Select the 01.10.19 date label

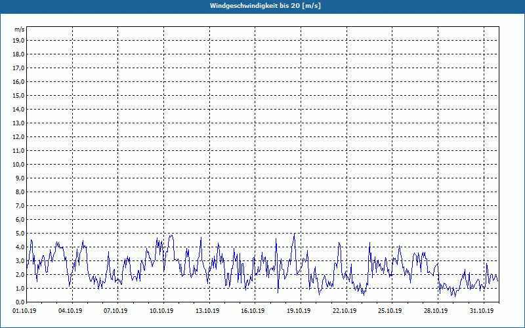25,311
